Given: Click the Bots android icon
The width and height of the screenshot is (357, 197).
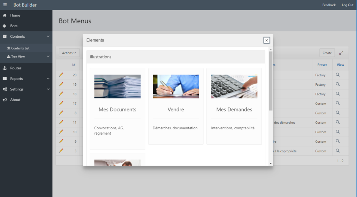Looking at the screenshot, I should click(5, 26).
